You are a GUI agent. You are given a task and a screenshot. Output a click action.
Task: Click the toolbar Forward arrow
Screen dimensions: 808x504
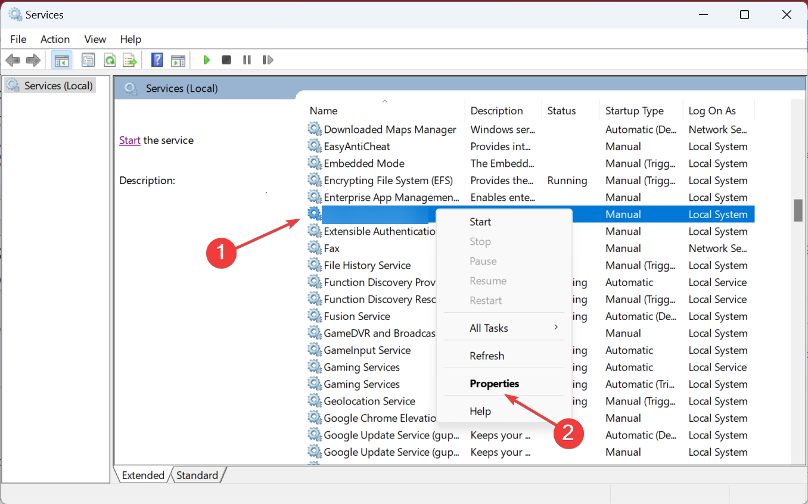click(33, 60)
